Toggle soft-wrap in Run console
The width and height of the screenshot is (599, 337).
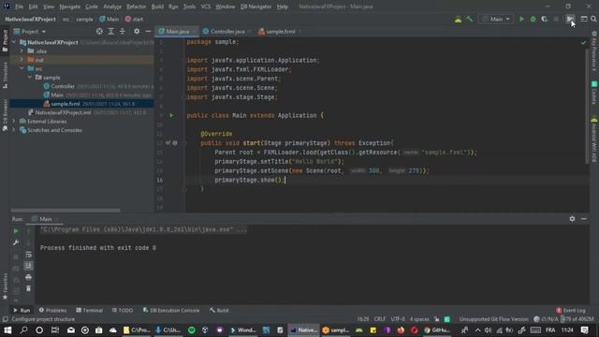[28, 255]
